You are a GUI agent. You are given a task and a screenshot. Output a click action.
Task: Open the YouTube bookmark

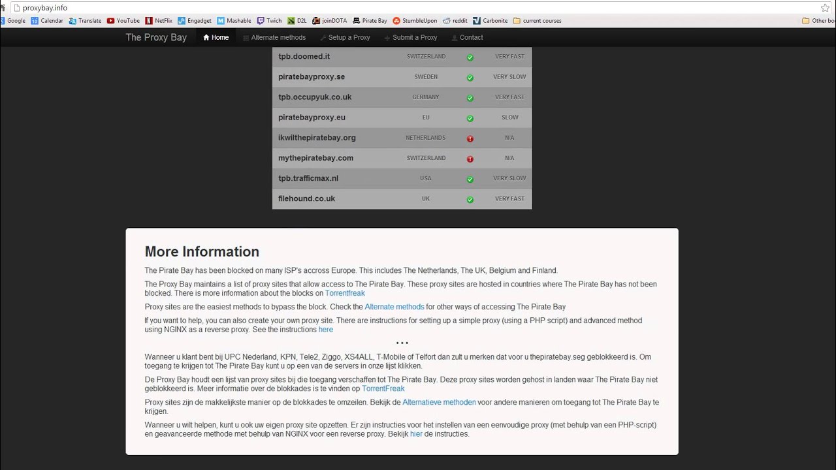(123, 21)
